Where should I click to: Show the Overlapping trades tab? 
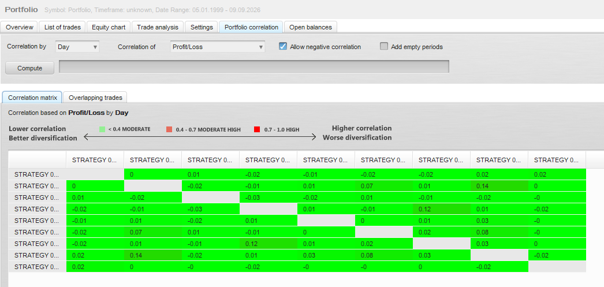pyautogui.click(x=95, y=98)
